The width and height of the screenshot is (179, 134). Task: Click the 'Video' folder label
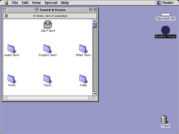pos(83,85)
